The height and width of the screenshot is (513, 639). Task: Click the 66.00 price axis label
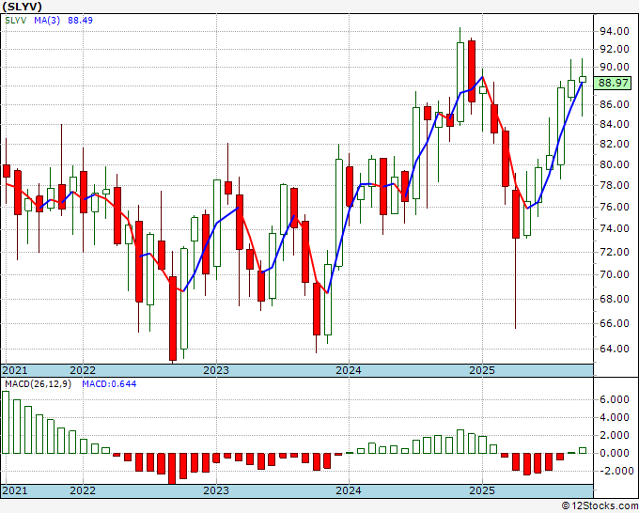[x=614, y=323]
